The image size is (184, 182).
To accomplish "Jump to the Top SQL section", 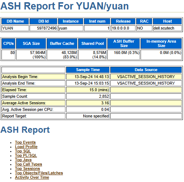I will [23, 151].
